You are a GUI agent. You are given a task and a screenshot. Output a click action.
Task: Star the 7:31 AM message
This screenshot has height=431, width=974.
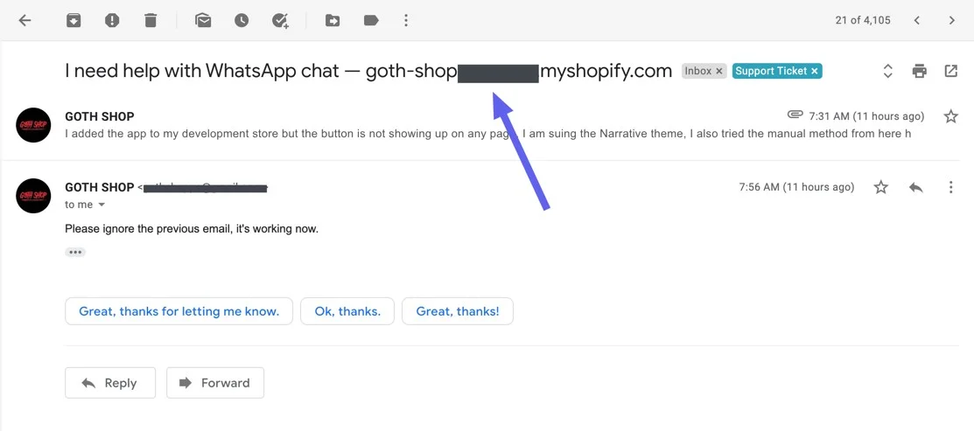click(950, 116)
